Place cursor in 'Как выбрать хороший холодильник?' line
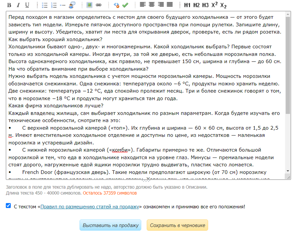The image size is (293, 232). [55, 39]
